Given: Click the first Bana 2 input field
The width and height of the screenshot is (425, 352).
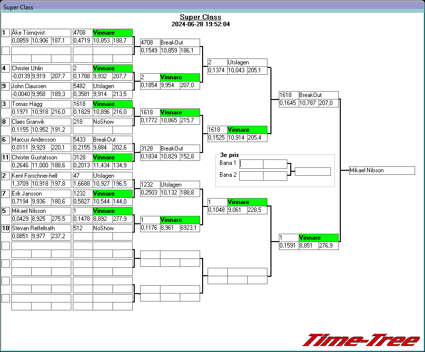Looking at the screenshot, I should coord(251,176).
